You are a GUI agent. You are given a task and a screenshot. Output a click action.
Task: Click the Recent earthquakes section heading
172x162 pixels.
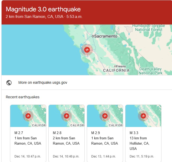tap(23, 97)
